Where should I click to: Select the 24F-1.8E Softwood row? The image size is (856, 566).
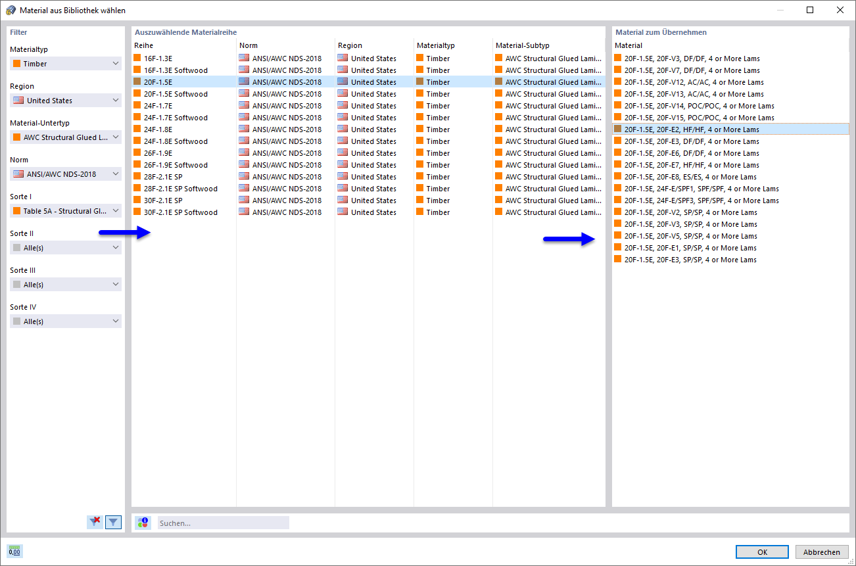point(368,141)
